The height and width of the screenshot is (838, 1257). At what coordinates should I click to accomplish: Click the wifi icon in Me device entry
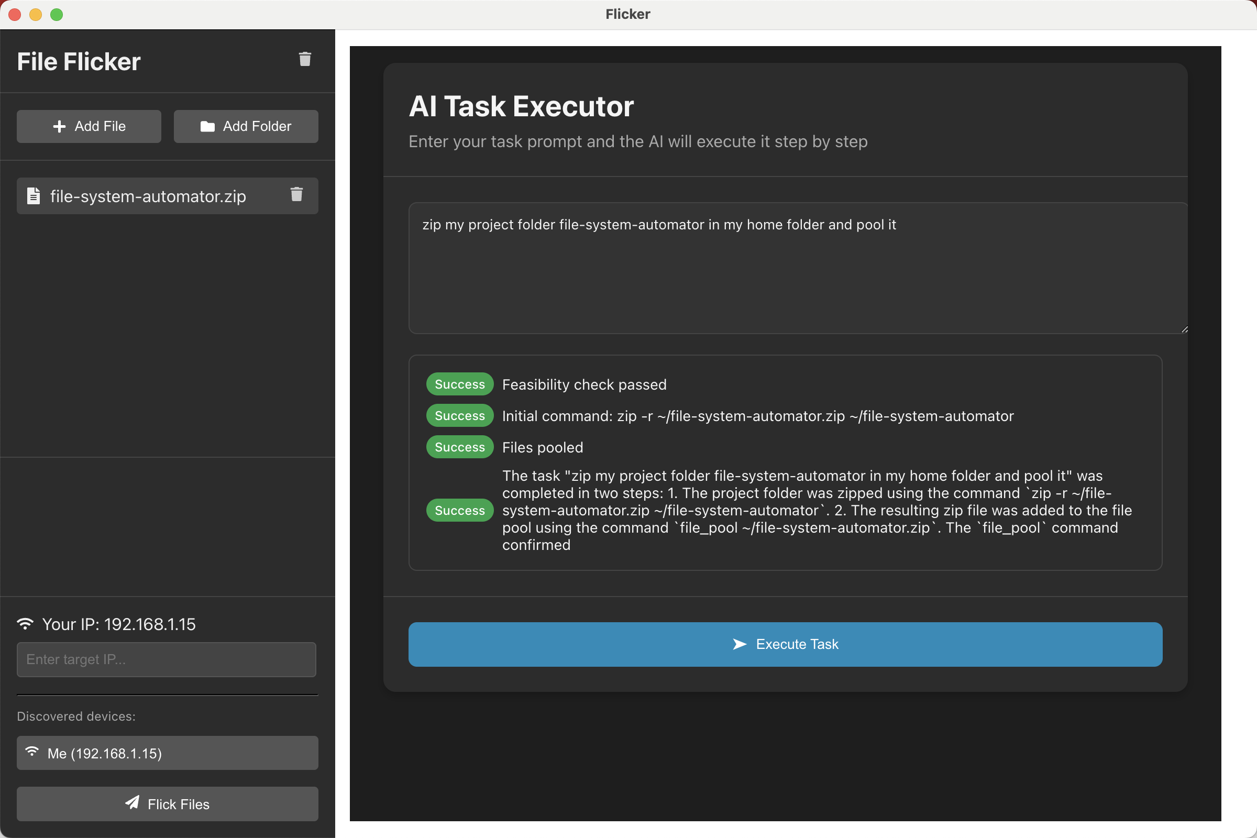point(32,752)
